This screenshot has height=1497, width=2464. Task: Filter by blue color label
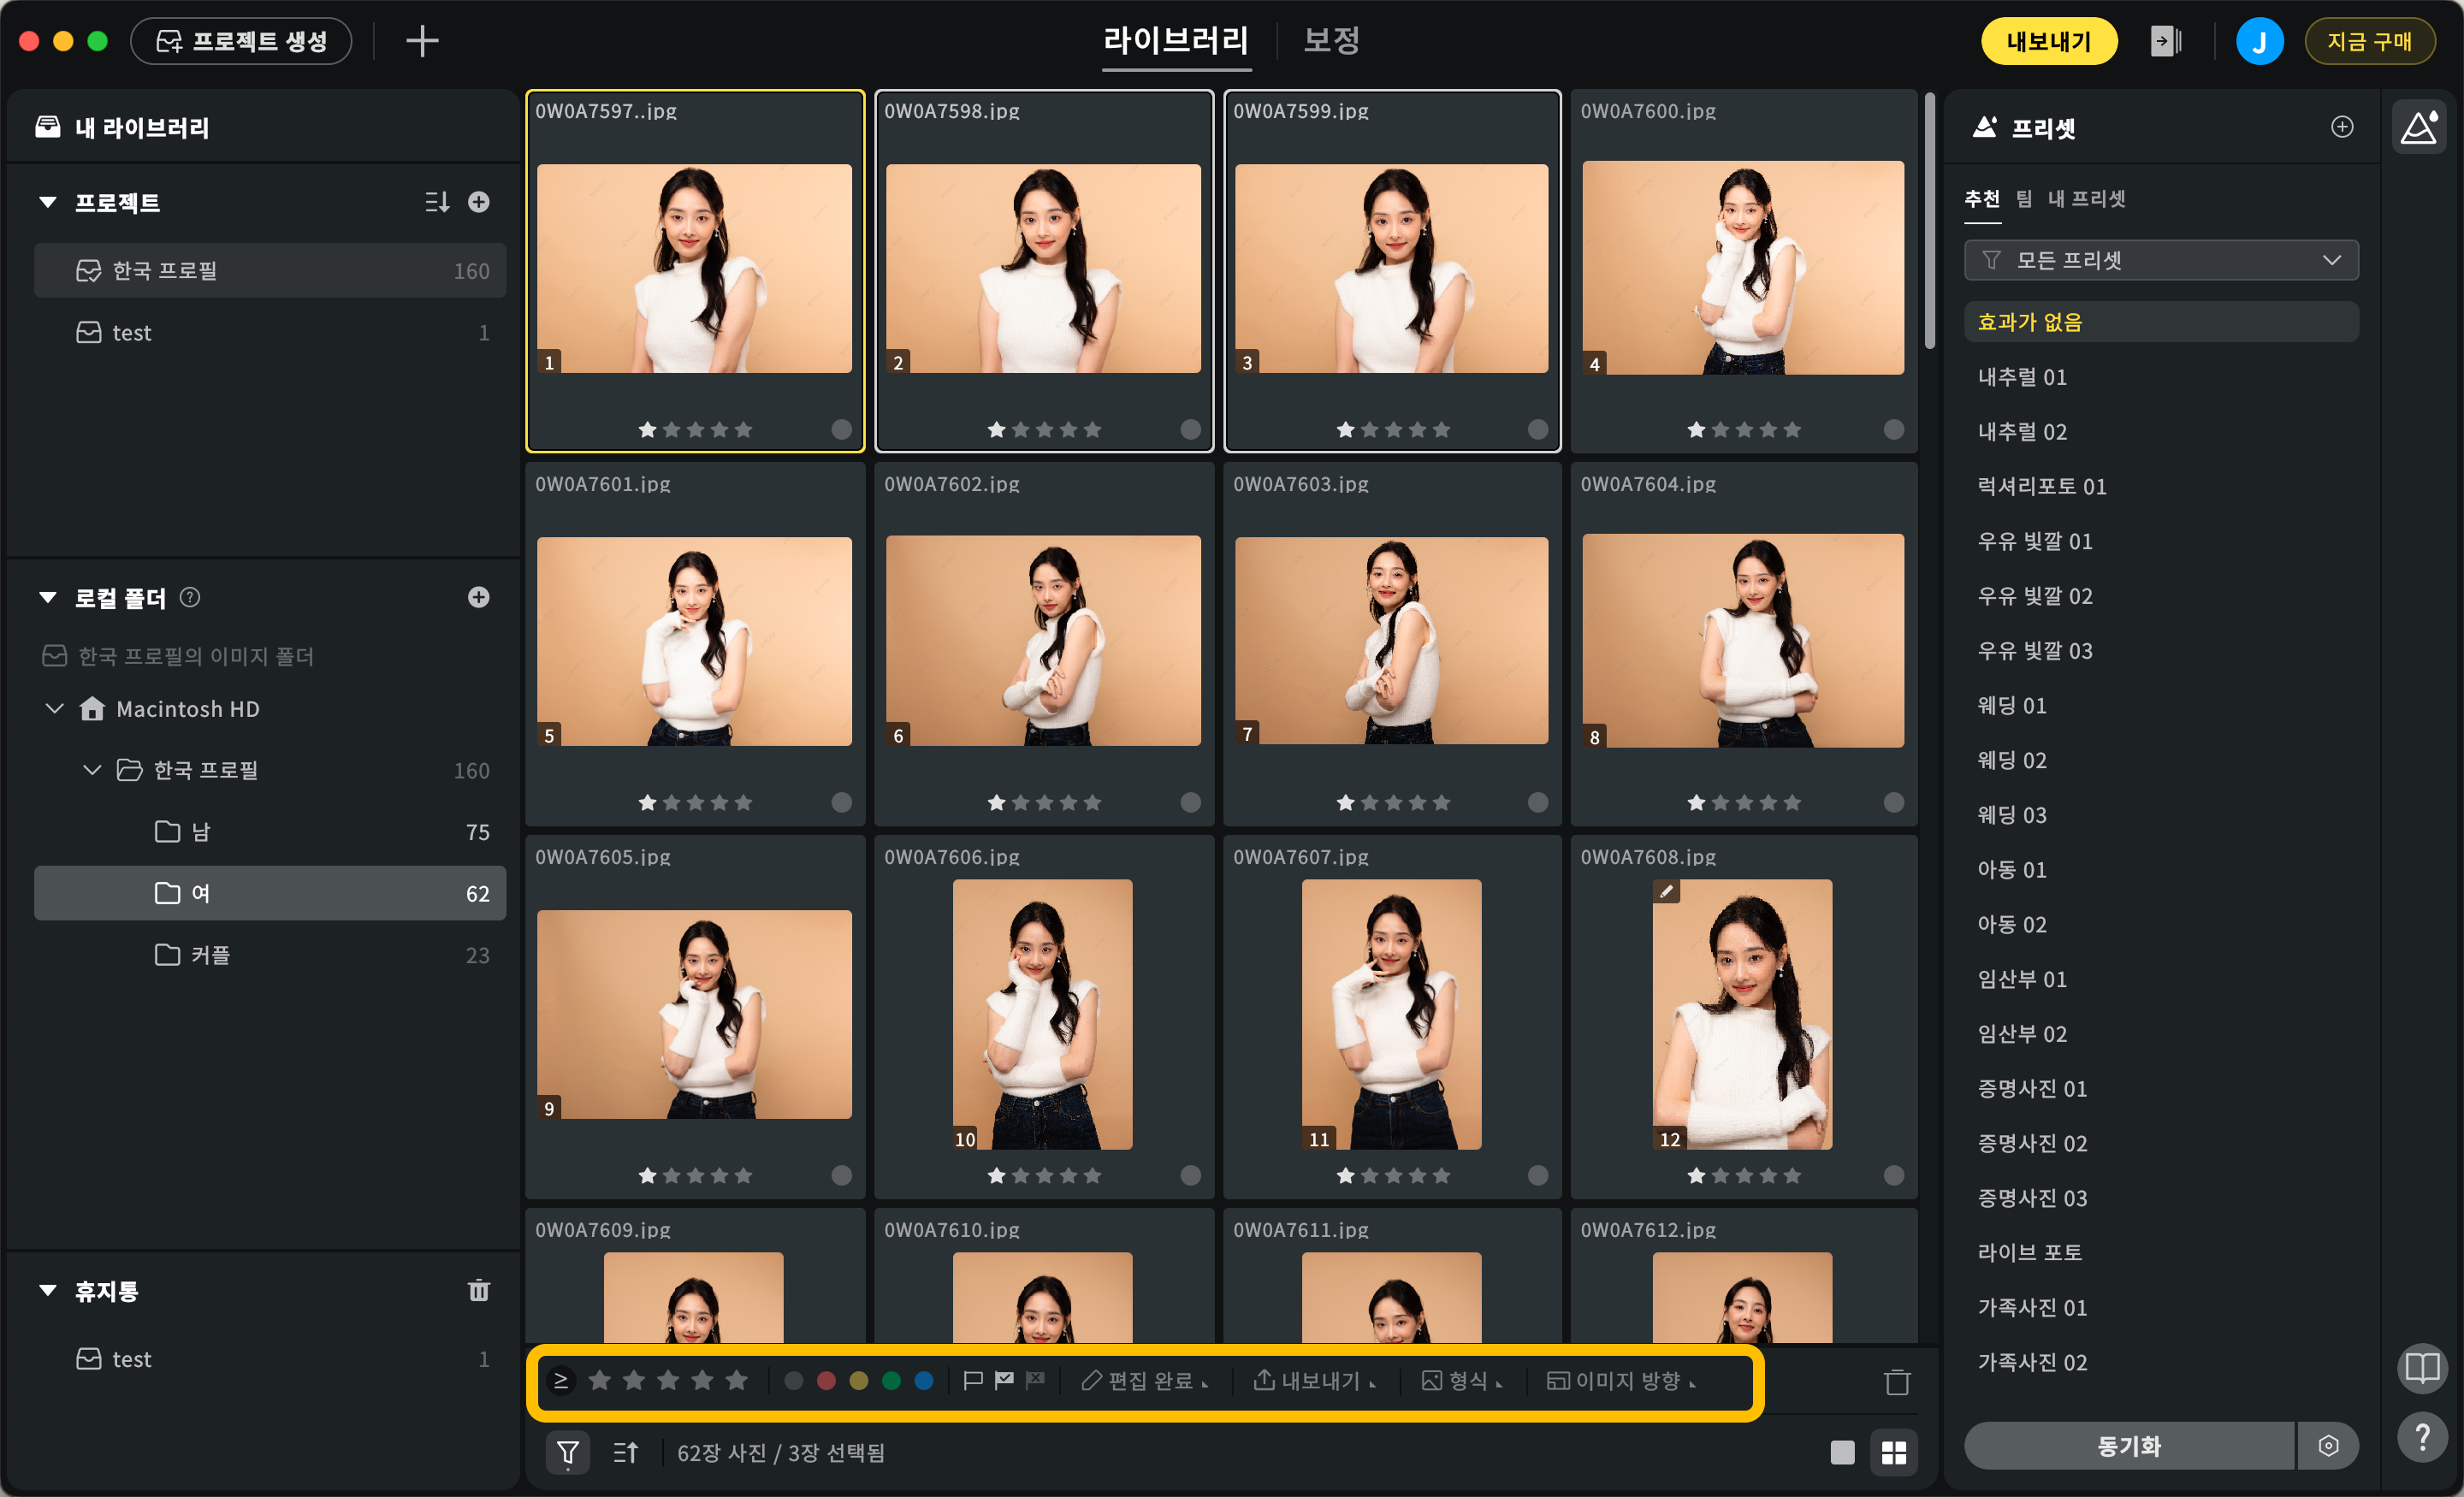click(925, 1380)
